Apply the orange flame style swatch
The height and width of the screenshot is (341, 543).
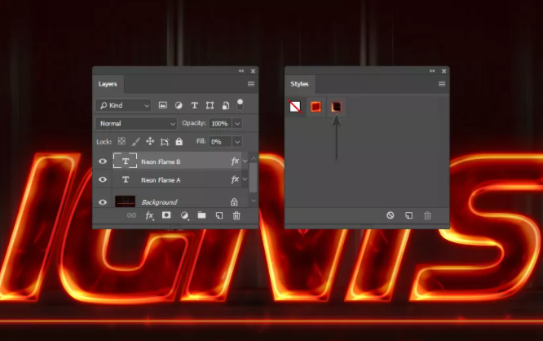coord(316,106)
